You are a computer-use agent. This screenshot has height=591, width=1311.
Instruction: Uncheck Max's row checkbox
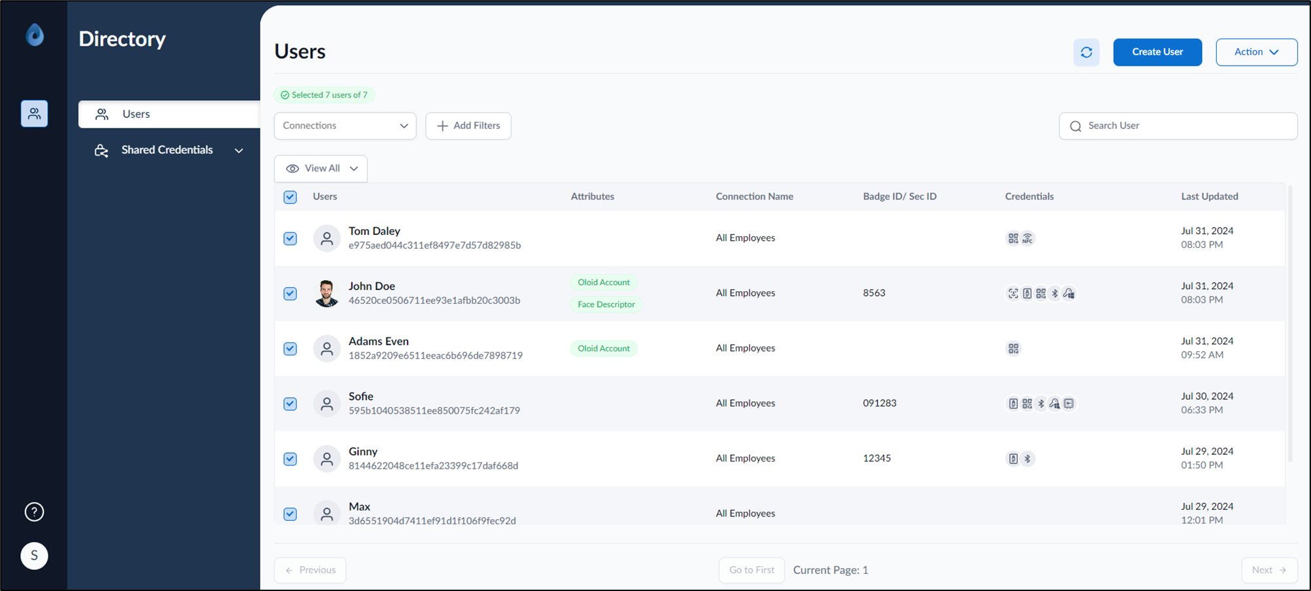290,514
